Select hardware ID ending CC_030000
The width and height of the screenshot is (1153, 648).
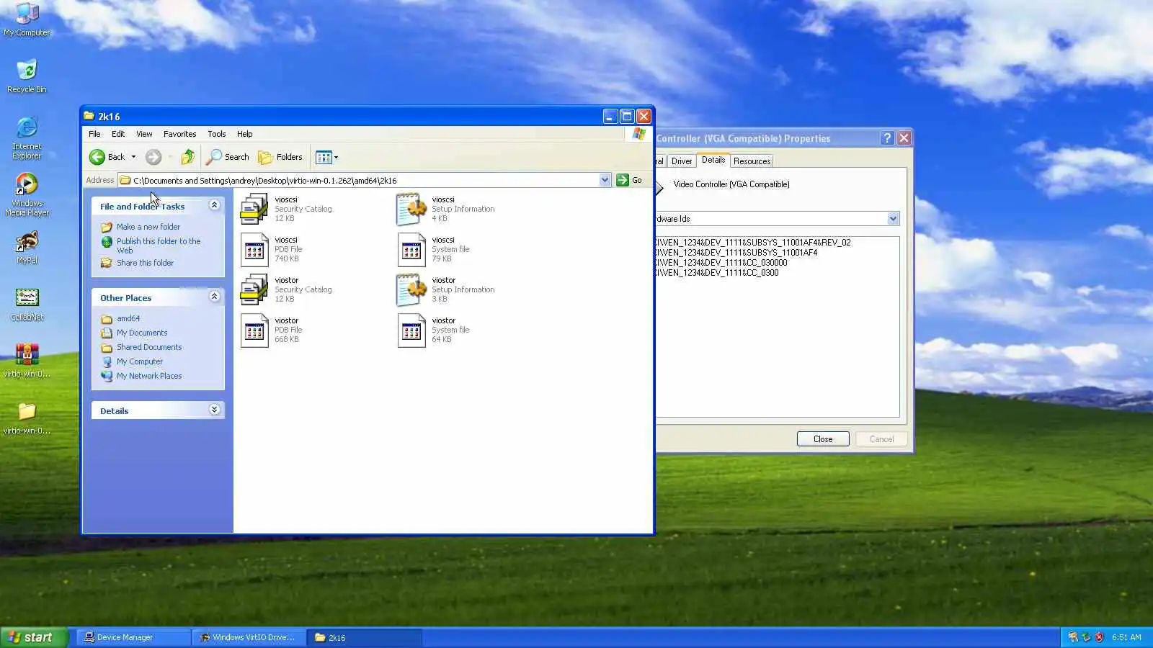coord(721,263)
